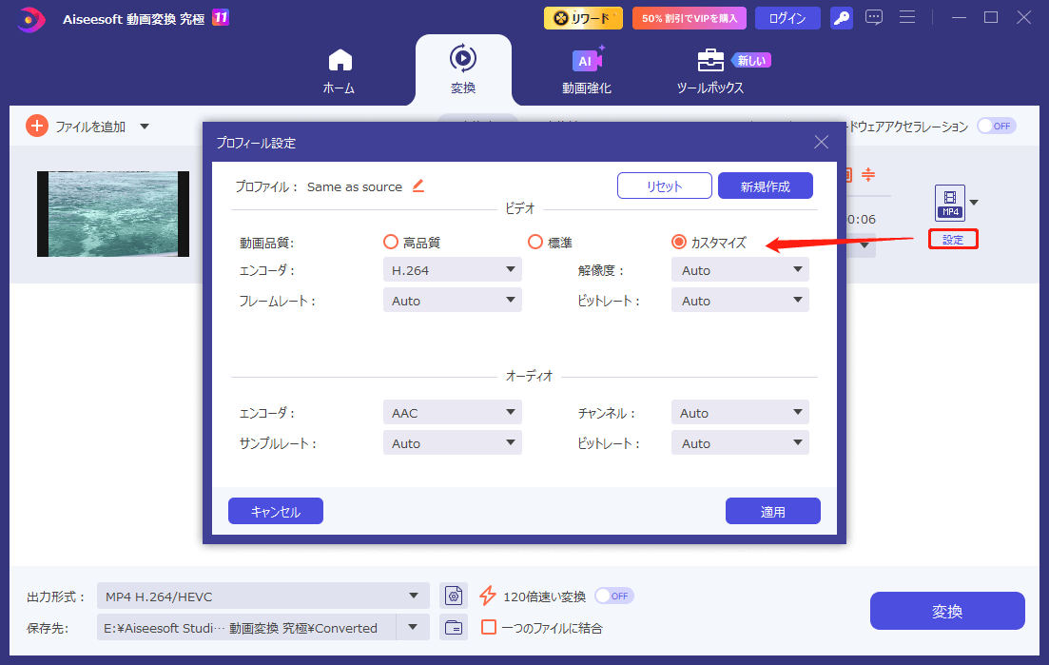Open the profile settings gear file icon
The image size is (1049, 665).
point(454,595)
